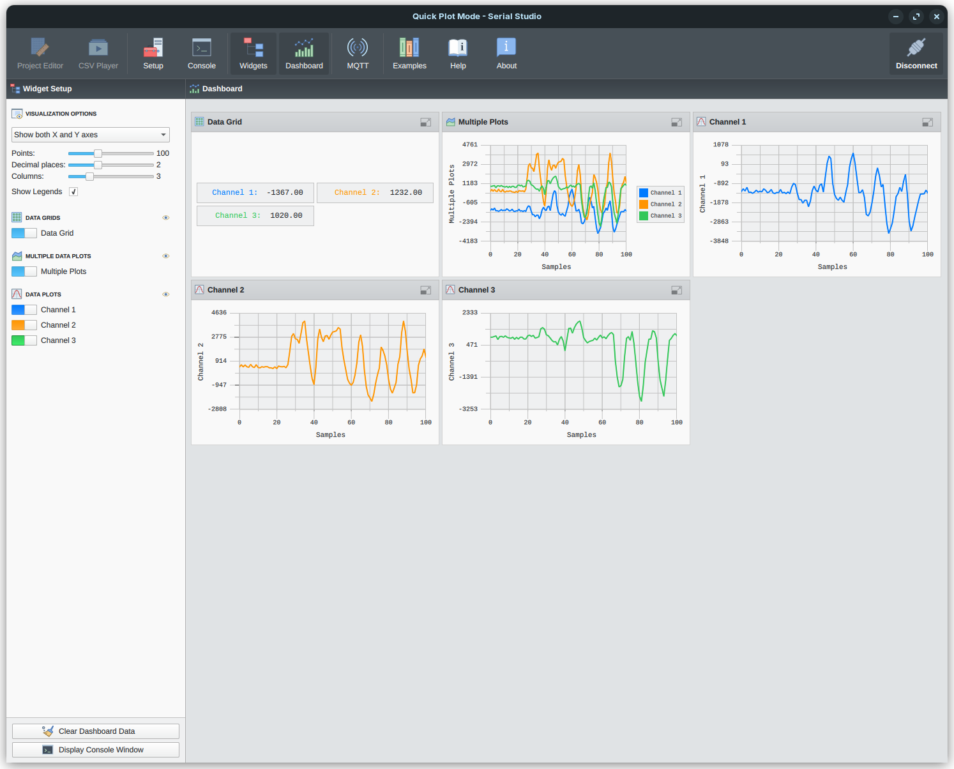The image size is (954, 769).
Task: Adjust the Points slider
Action: [x=98, y=153]
